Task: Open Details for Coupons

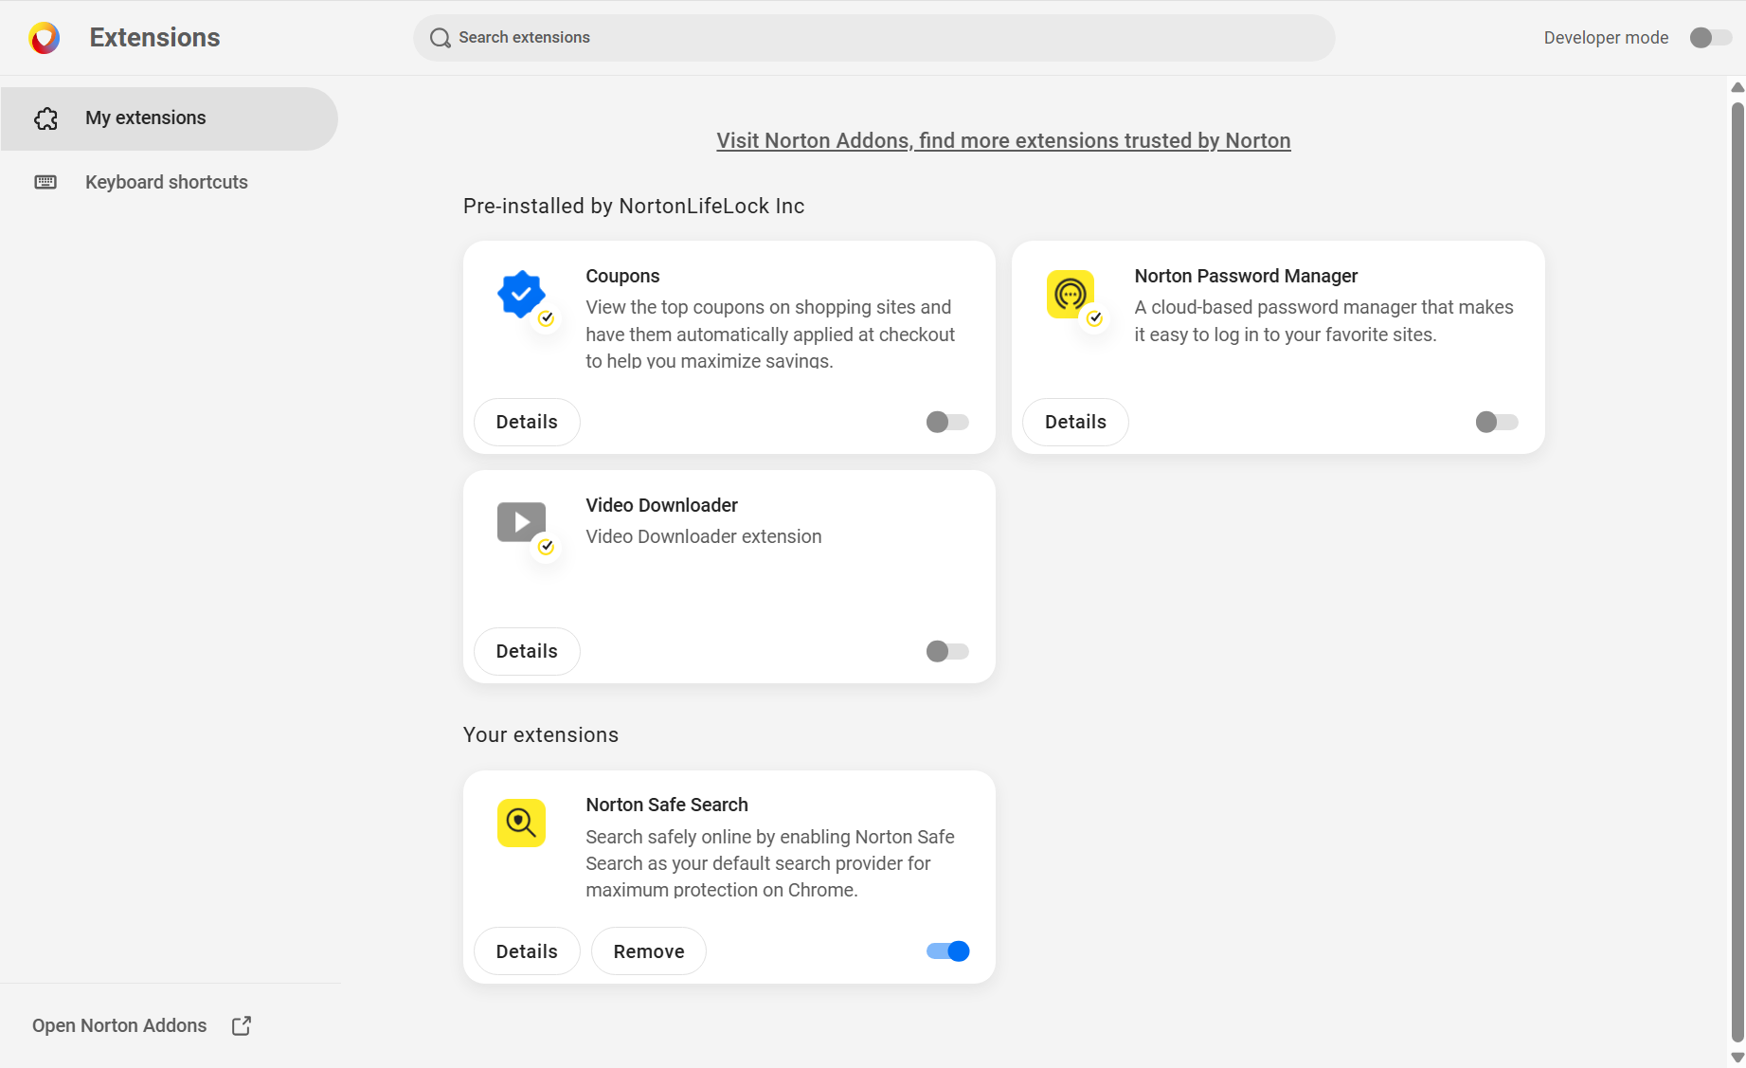Action: [527, 422]
